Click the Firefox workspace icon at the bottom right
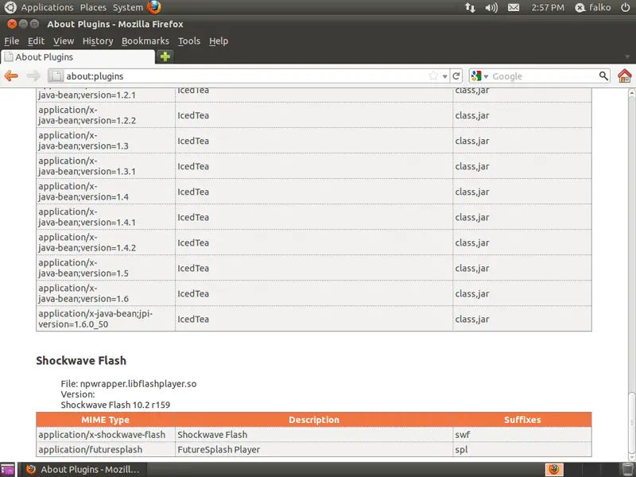 tap(554, 470)
